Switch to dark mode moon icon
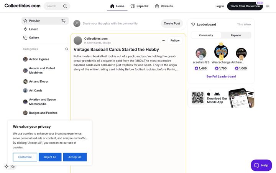 click(13, 166)
